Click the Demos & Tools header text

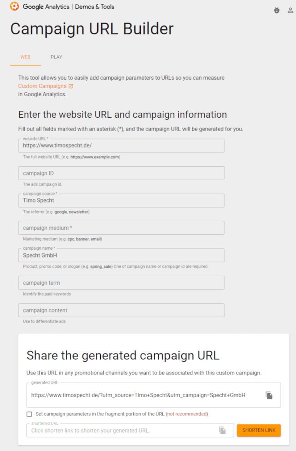coord(94,7)
